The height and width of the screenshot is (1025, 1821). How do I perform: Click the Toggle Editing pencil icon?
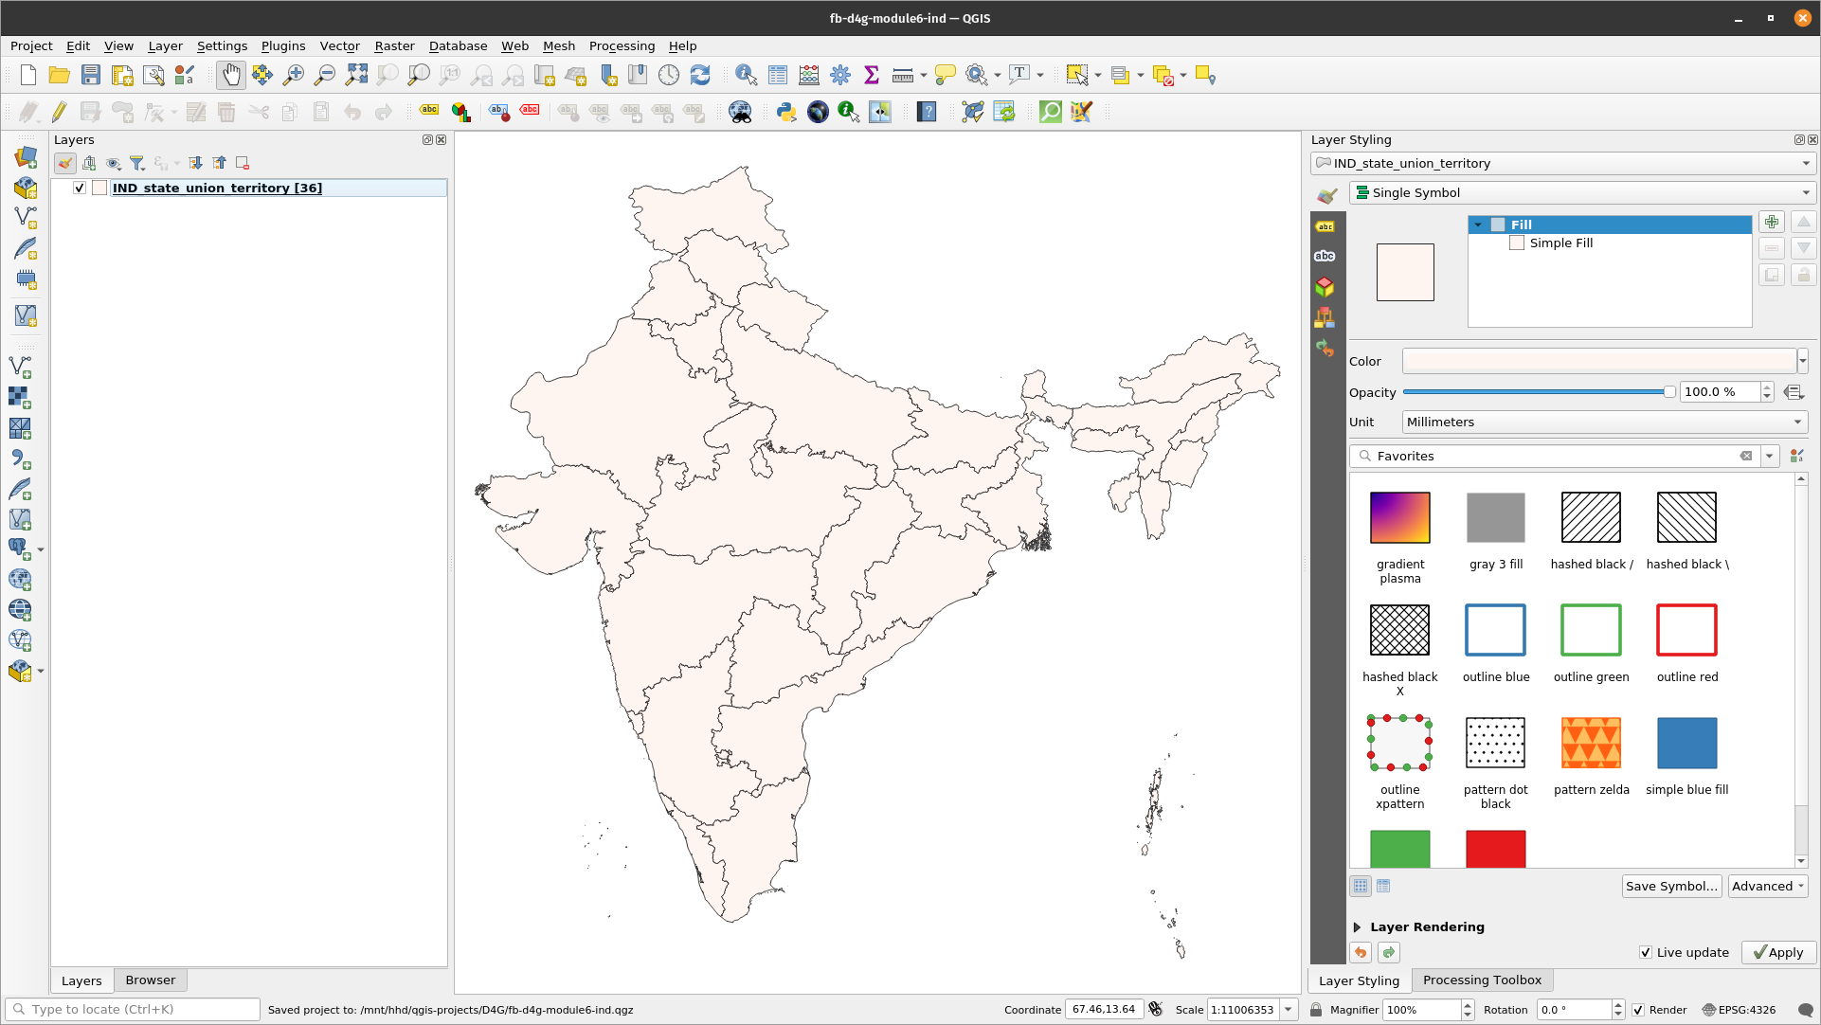coord(59,112)
